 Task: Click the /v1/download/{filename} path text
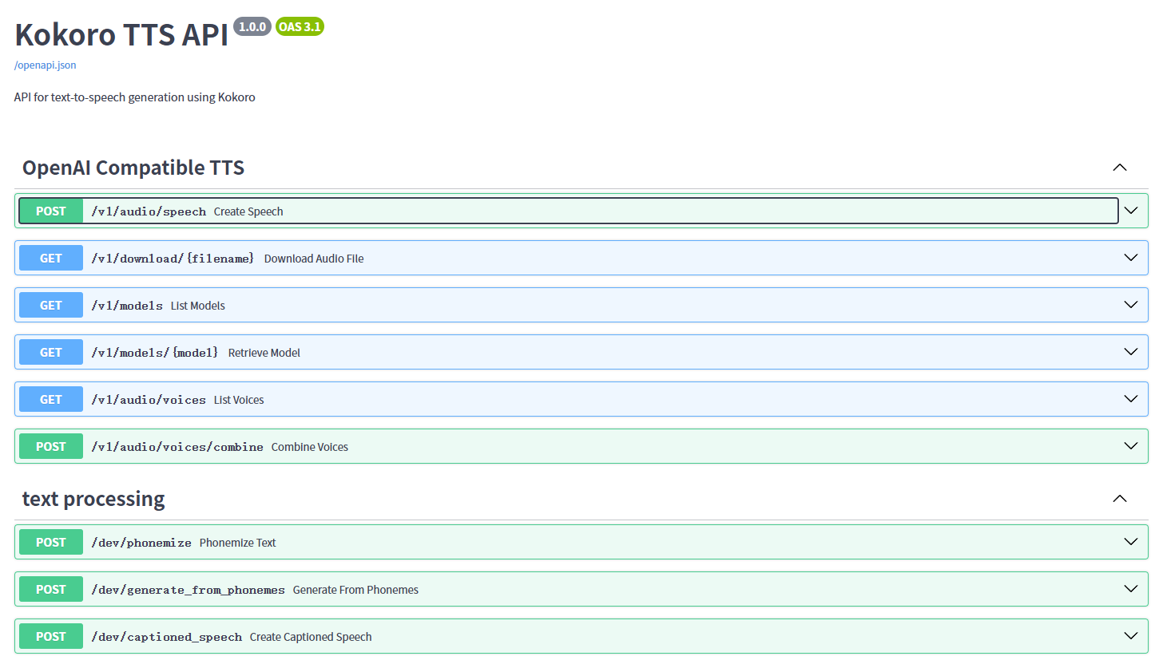173,259
